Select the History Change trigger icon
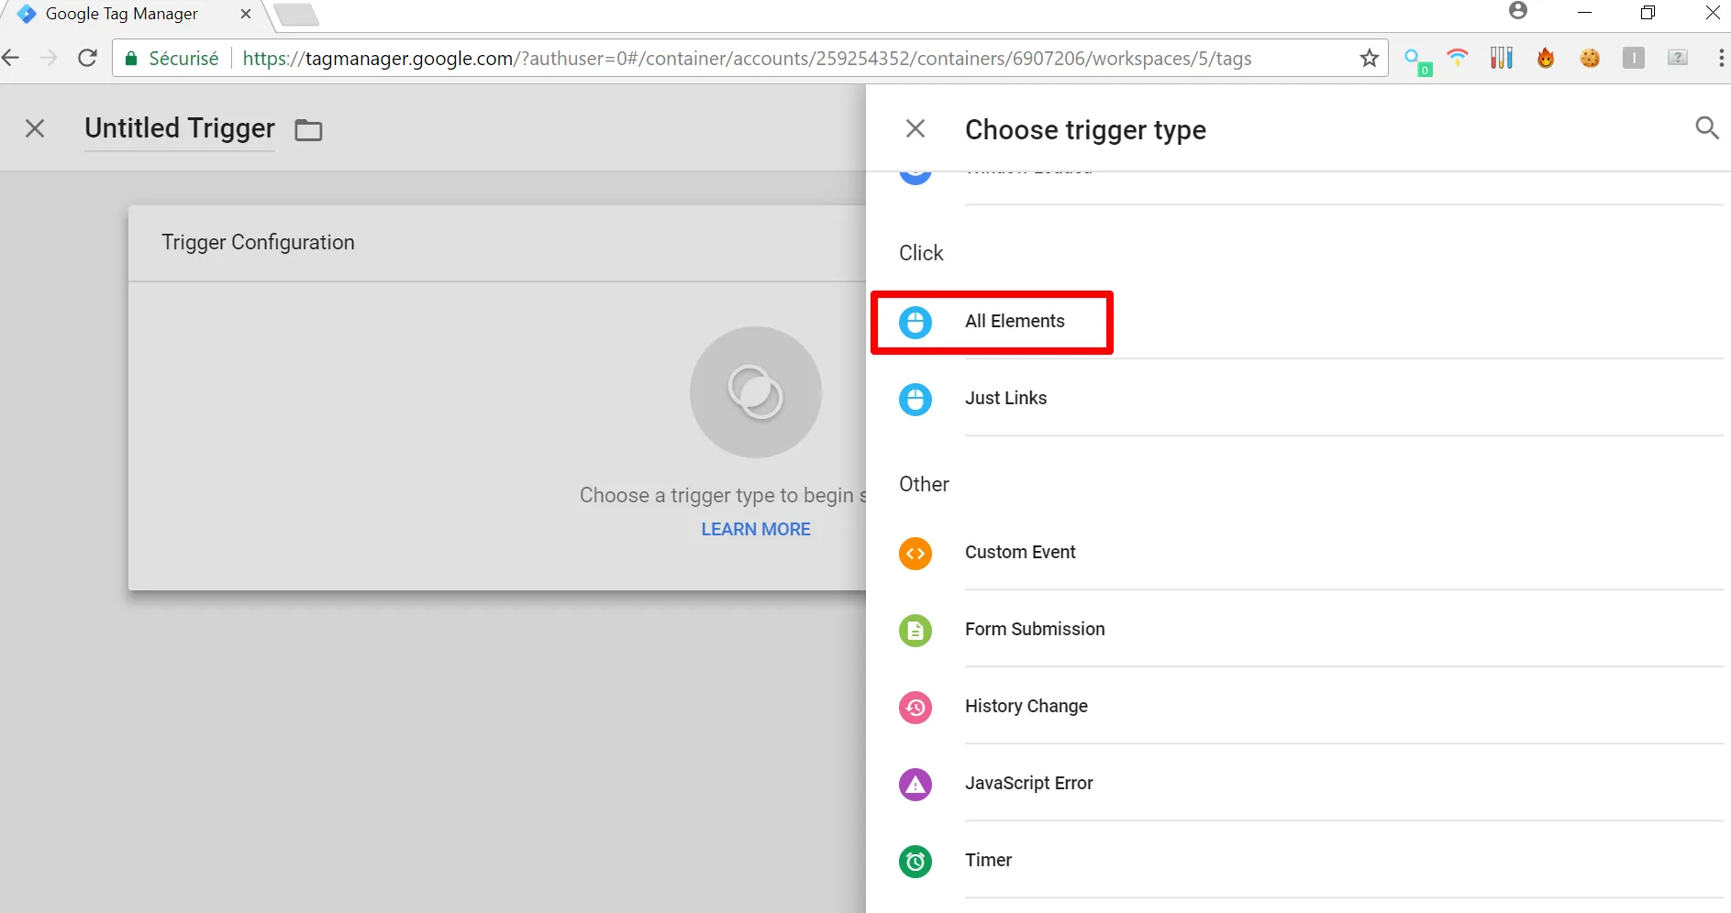This screenshot has width=1731, height=913. [915, 707]
